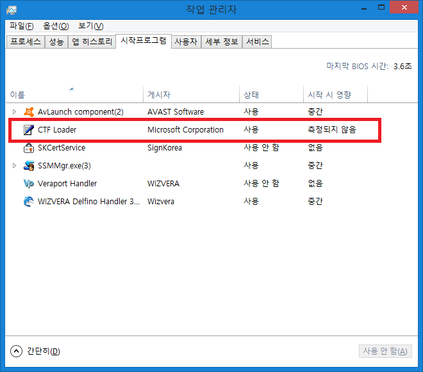Click the WIZVERA Delfino Handler icon
Image resolution: width=423 pixels, height=372 pixels.
29,202
